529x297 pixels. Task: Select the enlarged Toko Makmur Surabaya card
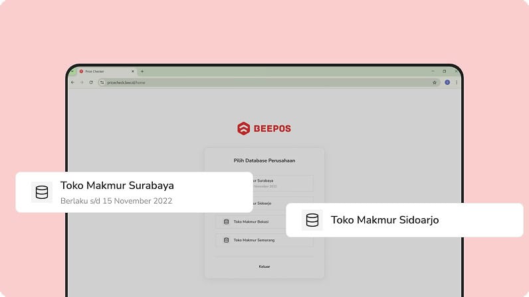pos(134,192)
